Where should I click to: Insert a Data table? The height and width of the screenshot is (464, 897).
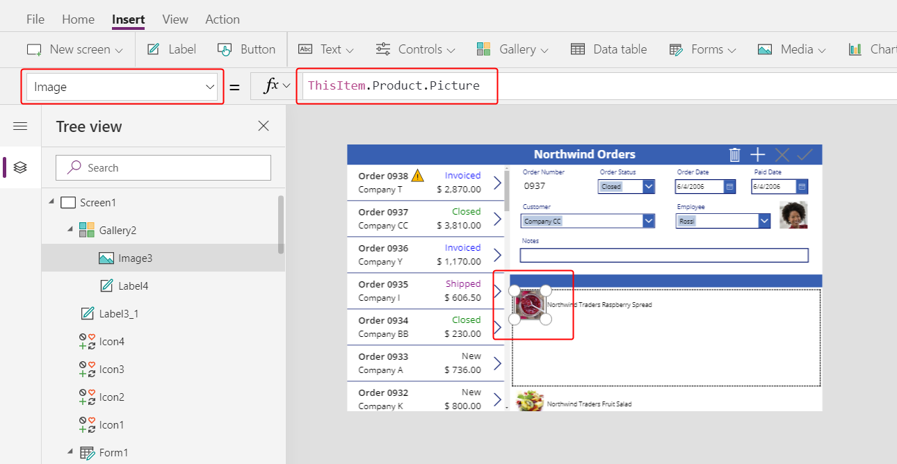(608, 49)
